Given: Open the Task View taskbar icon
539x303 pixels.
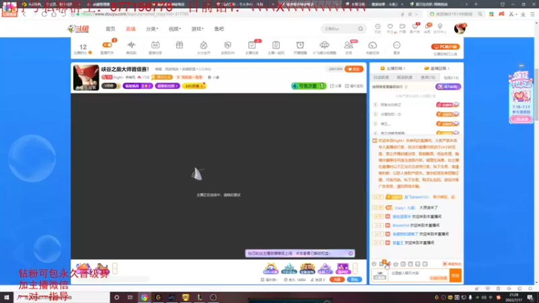Looking at the screenshot, I should point(130,298).
